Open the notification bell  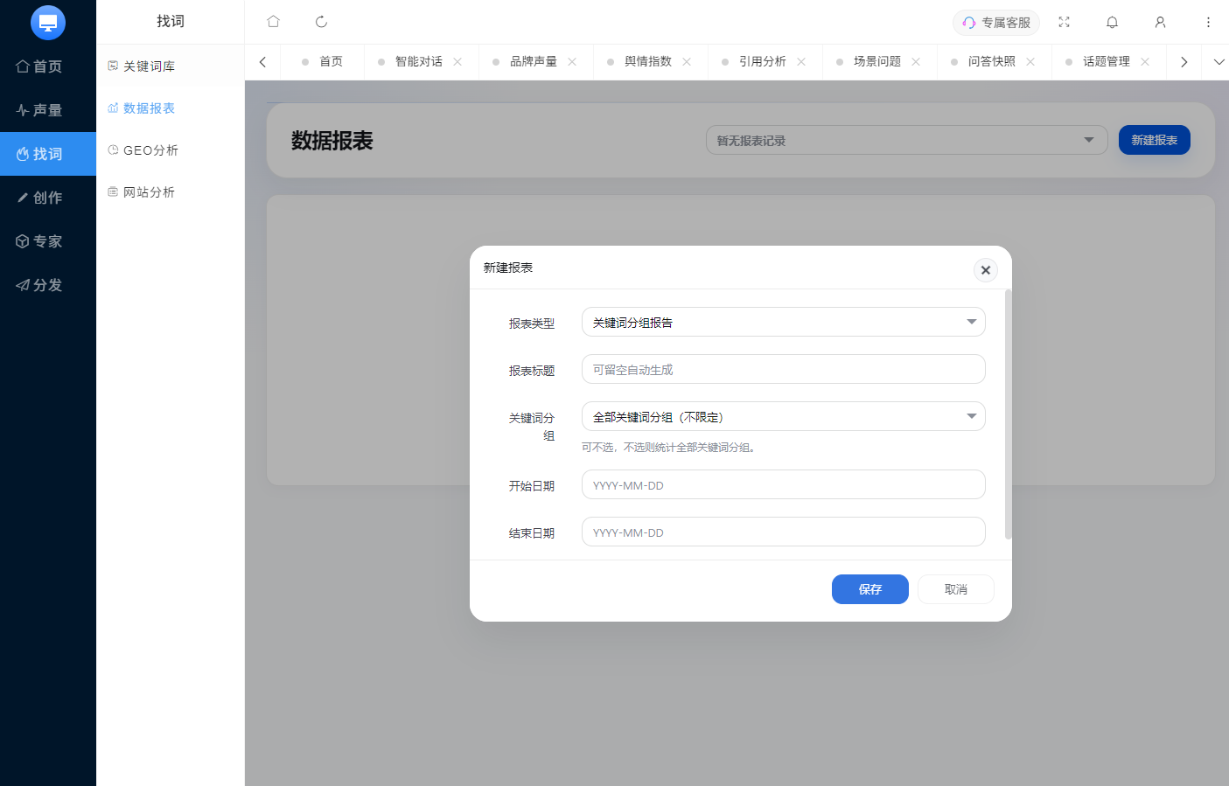pyautogui.click(x=1112, y=22)
